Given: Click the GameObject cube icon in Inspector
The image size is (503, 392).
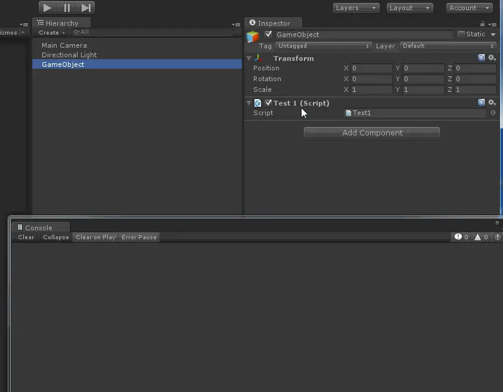Looking at the screenshot, I should [253, 36].
